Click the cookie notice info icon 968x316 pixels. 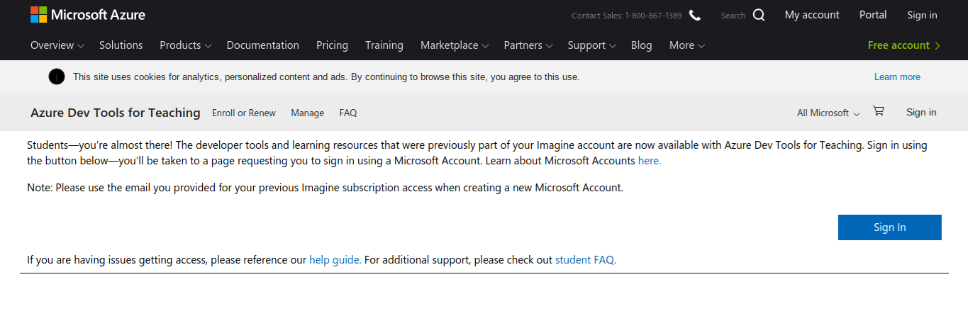click(x=57, y=77)
